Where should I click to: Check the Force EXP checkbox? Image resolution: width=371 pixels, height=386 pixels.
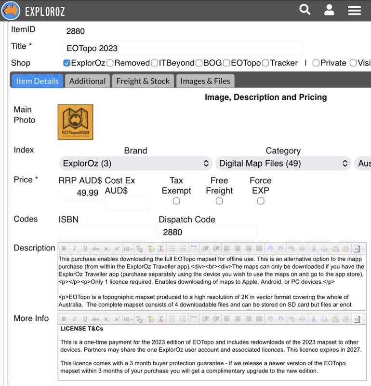261,201
